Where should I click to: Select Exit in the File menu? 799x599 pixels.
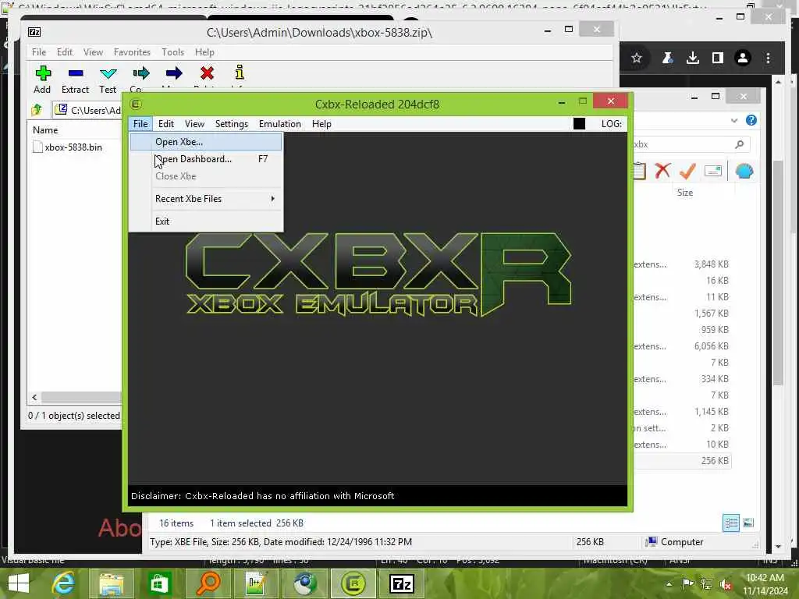pyautogui.click(x=205, y=221)
